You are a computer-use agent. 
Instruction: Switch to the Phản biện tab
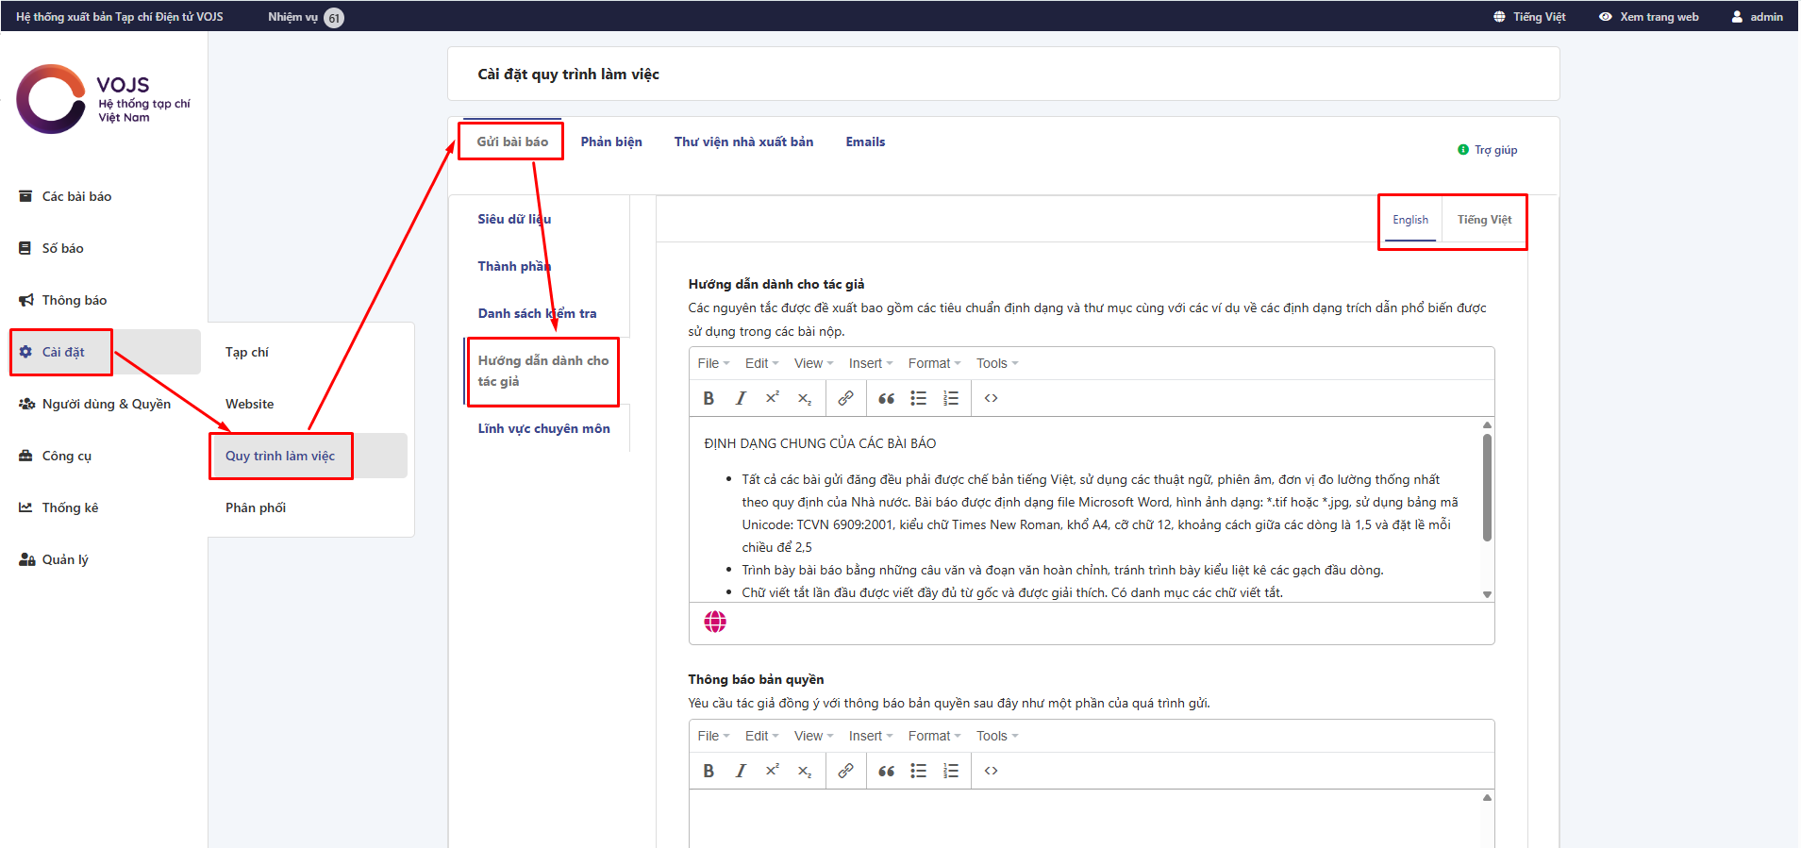[610, 141]
